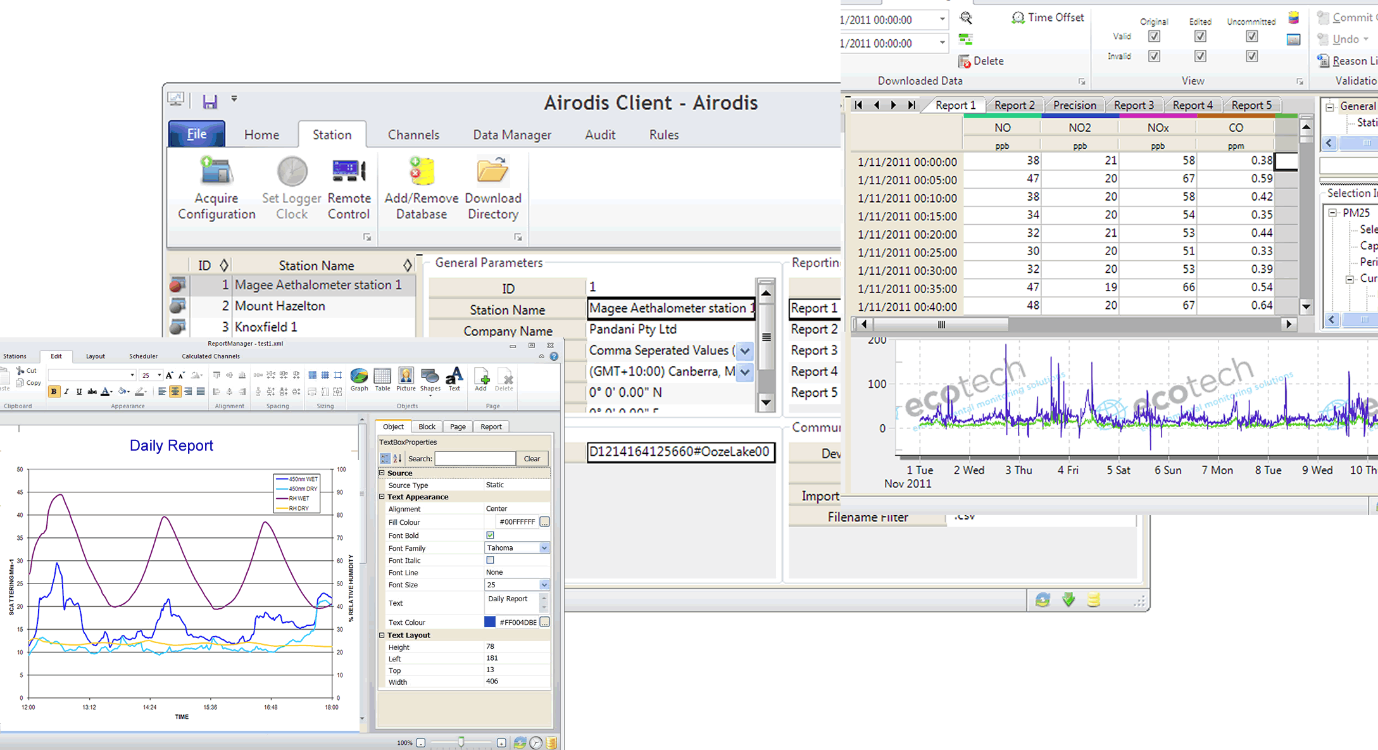Screen dimensions: 1378x750
Task: Collapse the Text Layout property group
Action: (382, 635)
